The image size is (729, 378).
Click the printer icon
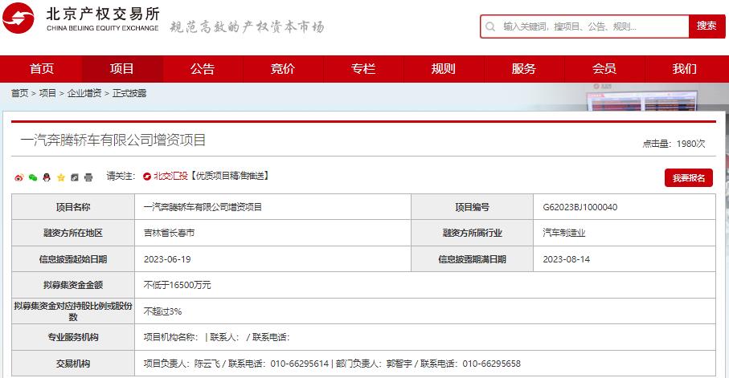coord(88,177)
